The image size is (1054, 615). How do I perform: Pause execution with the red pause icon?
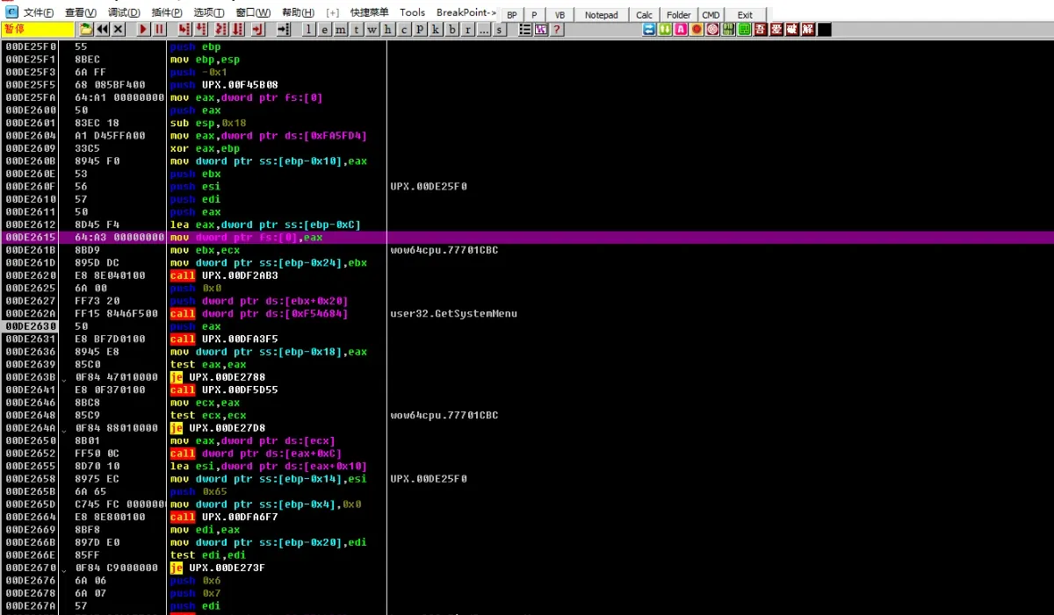pos(159,29)
